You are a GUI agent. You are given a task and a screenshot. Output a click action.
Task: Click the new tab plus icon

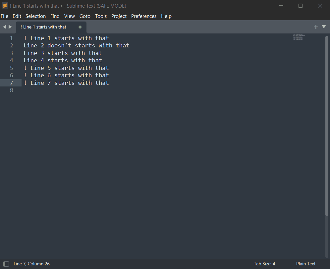315,27
